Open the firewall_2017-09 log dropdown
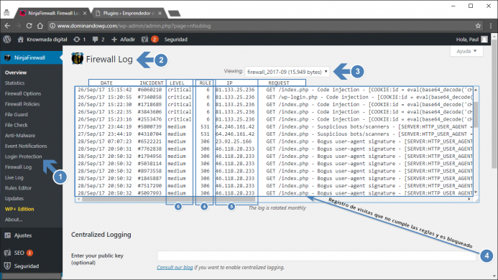 287,72
